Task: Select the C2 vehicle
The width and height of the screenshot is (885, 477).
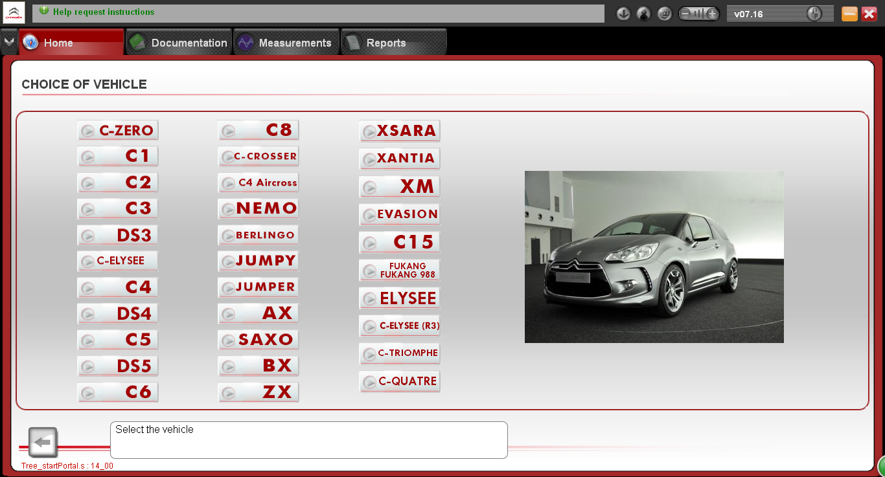Action: click(118, 183)
